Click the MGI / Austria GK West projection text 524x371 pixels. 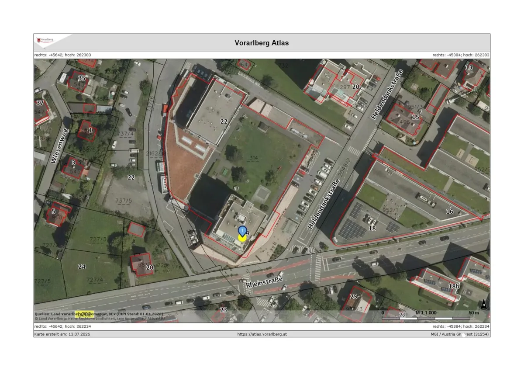tap(460, 334)
